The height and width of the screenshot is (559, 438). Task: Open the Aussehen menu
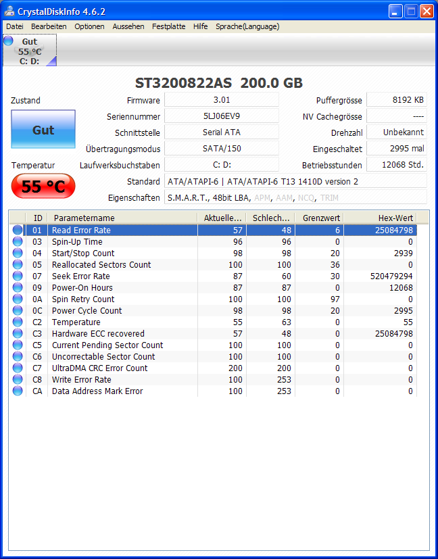point(128,26)
